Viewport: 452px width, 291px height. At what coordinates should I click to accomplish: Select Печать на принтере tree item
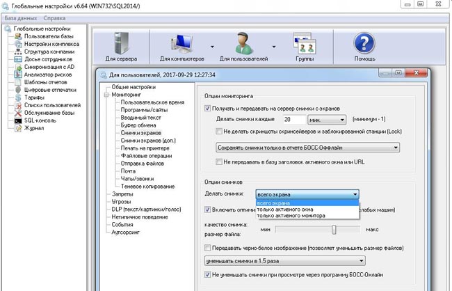click(145, 148)
